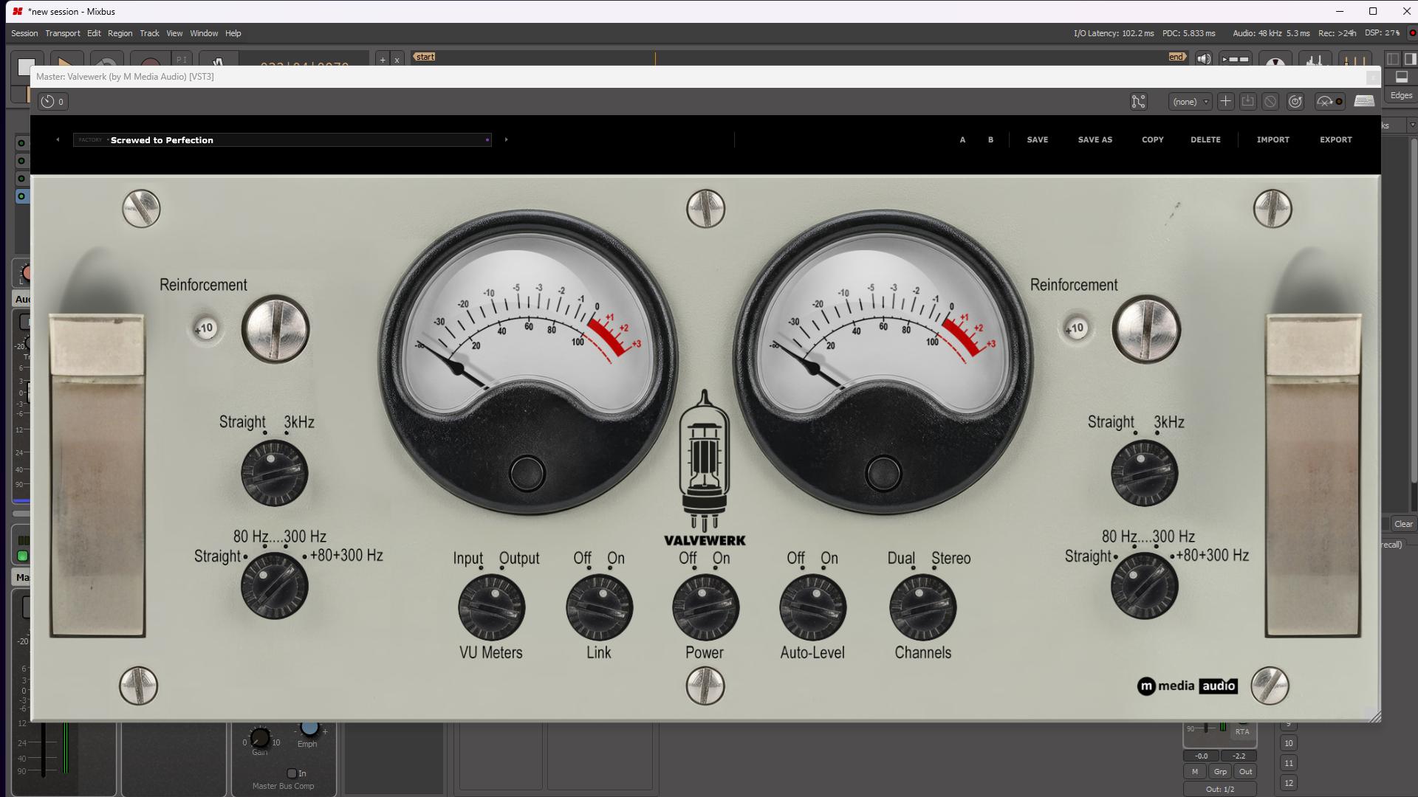The image size is (1418, 797).
Task: Adjust the Gain knob in Master Bus Comp
Action: click(260, 736)
